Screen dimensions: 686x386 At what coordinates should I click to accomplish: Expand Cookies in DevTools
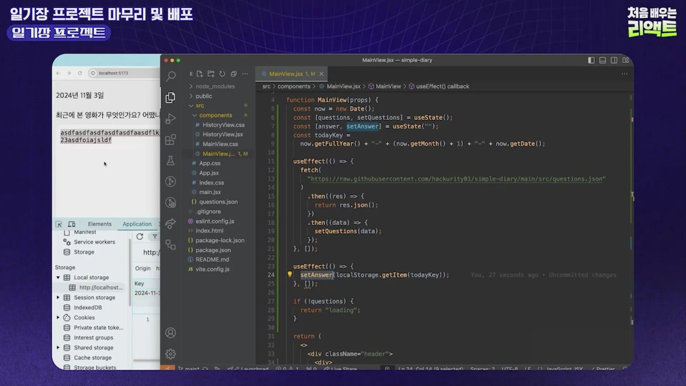click(58, 317)
